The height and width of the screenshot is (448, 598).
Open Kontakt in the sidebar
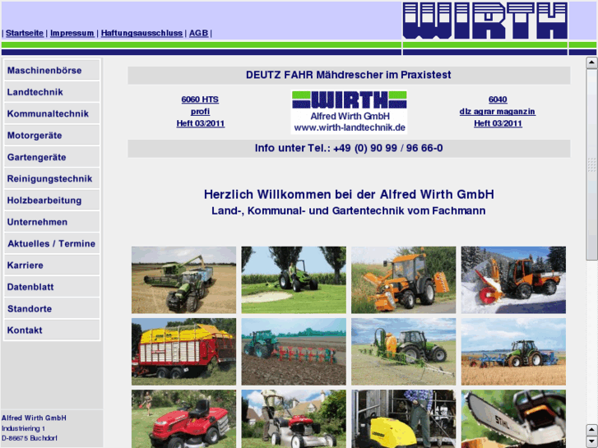point(52,330)
